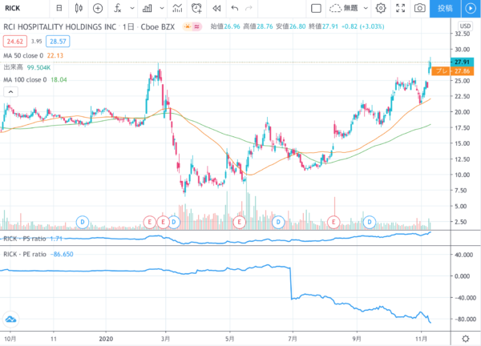Click the second earnings E marker before March

point(163,222)
